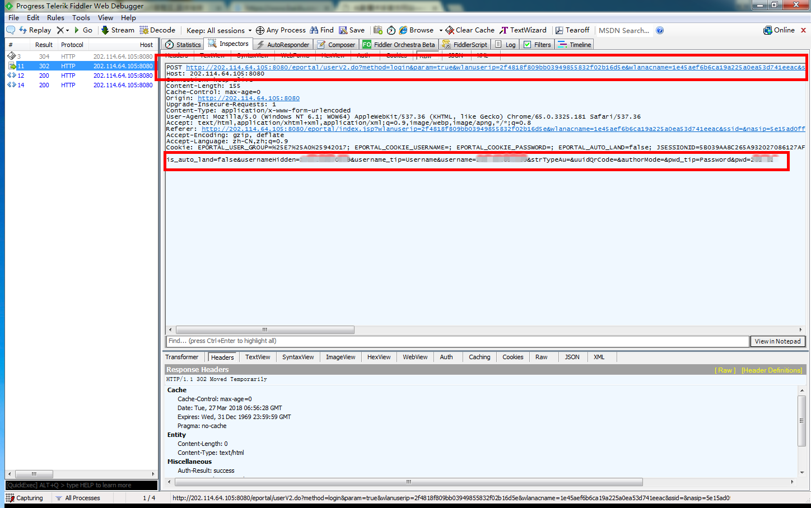811x508 pixels.
Task: Click All Processes filter in status bar
Action: [78, 498]
